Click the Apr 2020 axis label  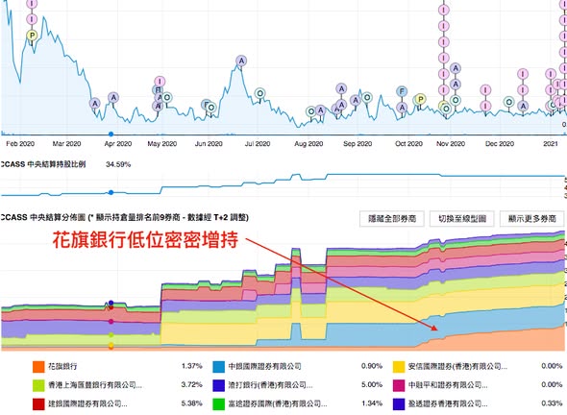pyautogui.click(x=118, y=144)
